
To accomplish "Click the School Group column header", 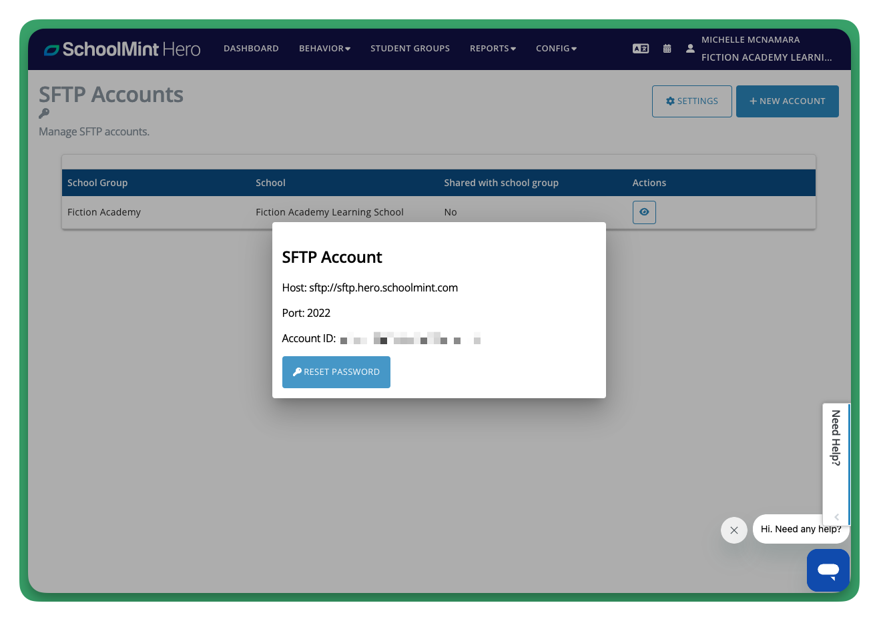I will 97,183.
